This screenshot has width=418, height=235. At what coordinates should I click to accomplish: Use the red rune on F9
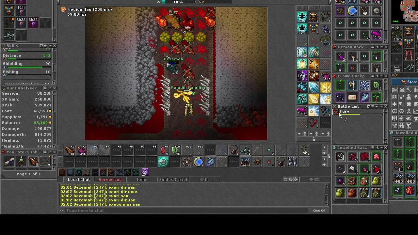(163, 150)
